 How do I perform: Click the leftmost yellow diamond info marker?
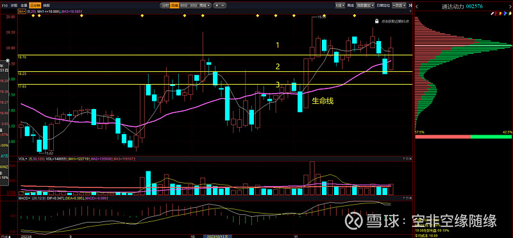33,15
